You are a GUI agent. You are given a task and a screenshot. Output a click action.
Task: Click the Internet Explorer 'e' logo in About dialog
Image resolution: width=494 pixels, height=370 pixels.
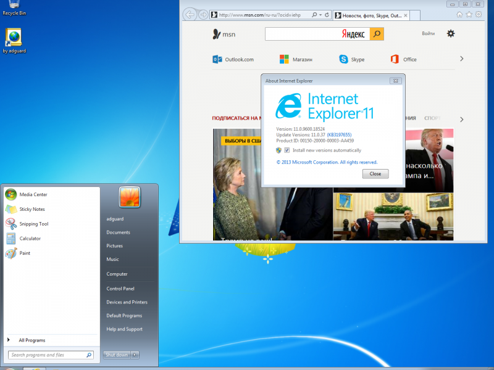click(x=288, y=105)
